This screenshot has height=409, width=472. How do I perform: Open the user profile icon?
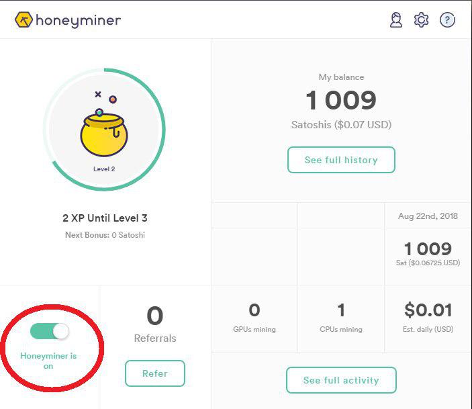tap(396, 20)
